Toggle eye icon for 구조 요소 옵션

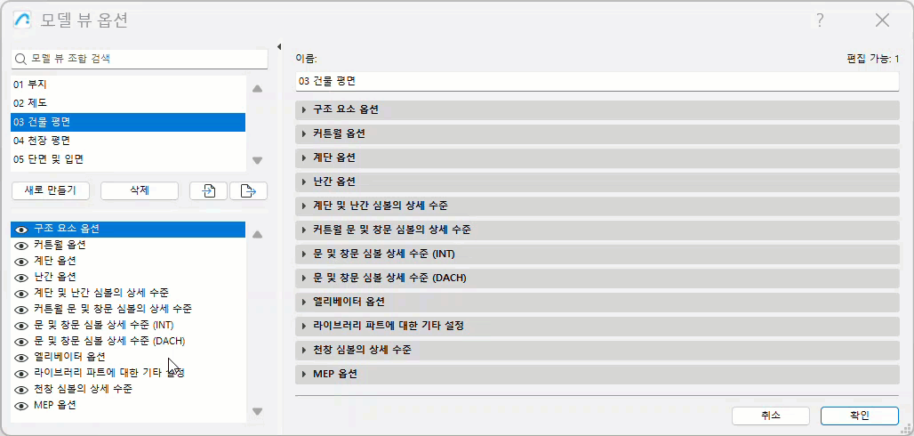[x=22, y=230]
